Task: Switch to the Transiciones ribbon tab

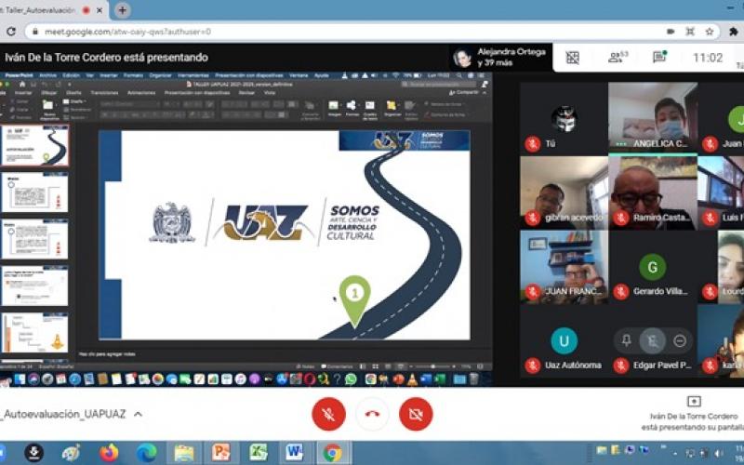Action: (104, 92)
